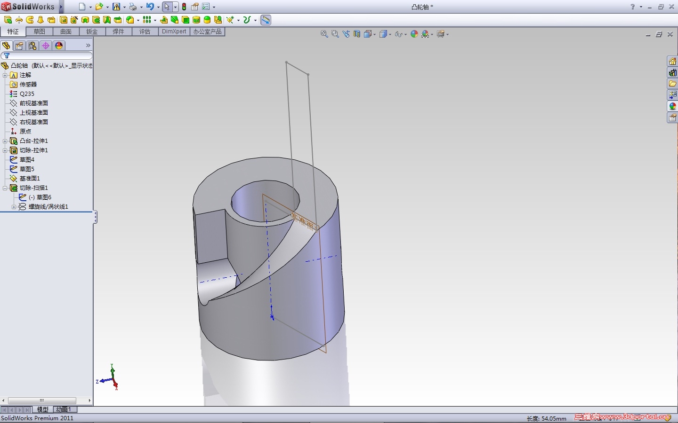Open a file with the folder icon
This screenshot has width=678, height=423.
99,7
